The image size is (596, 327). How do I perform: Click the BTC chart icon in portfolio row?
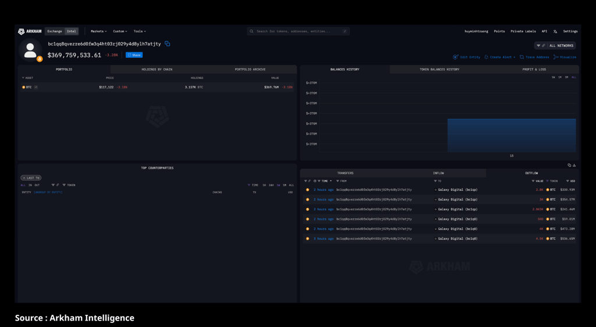tap(36, 87)
